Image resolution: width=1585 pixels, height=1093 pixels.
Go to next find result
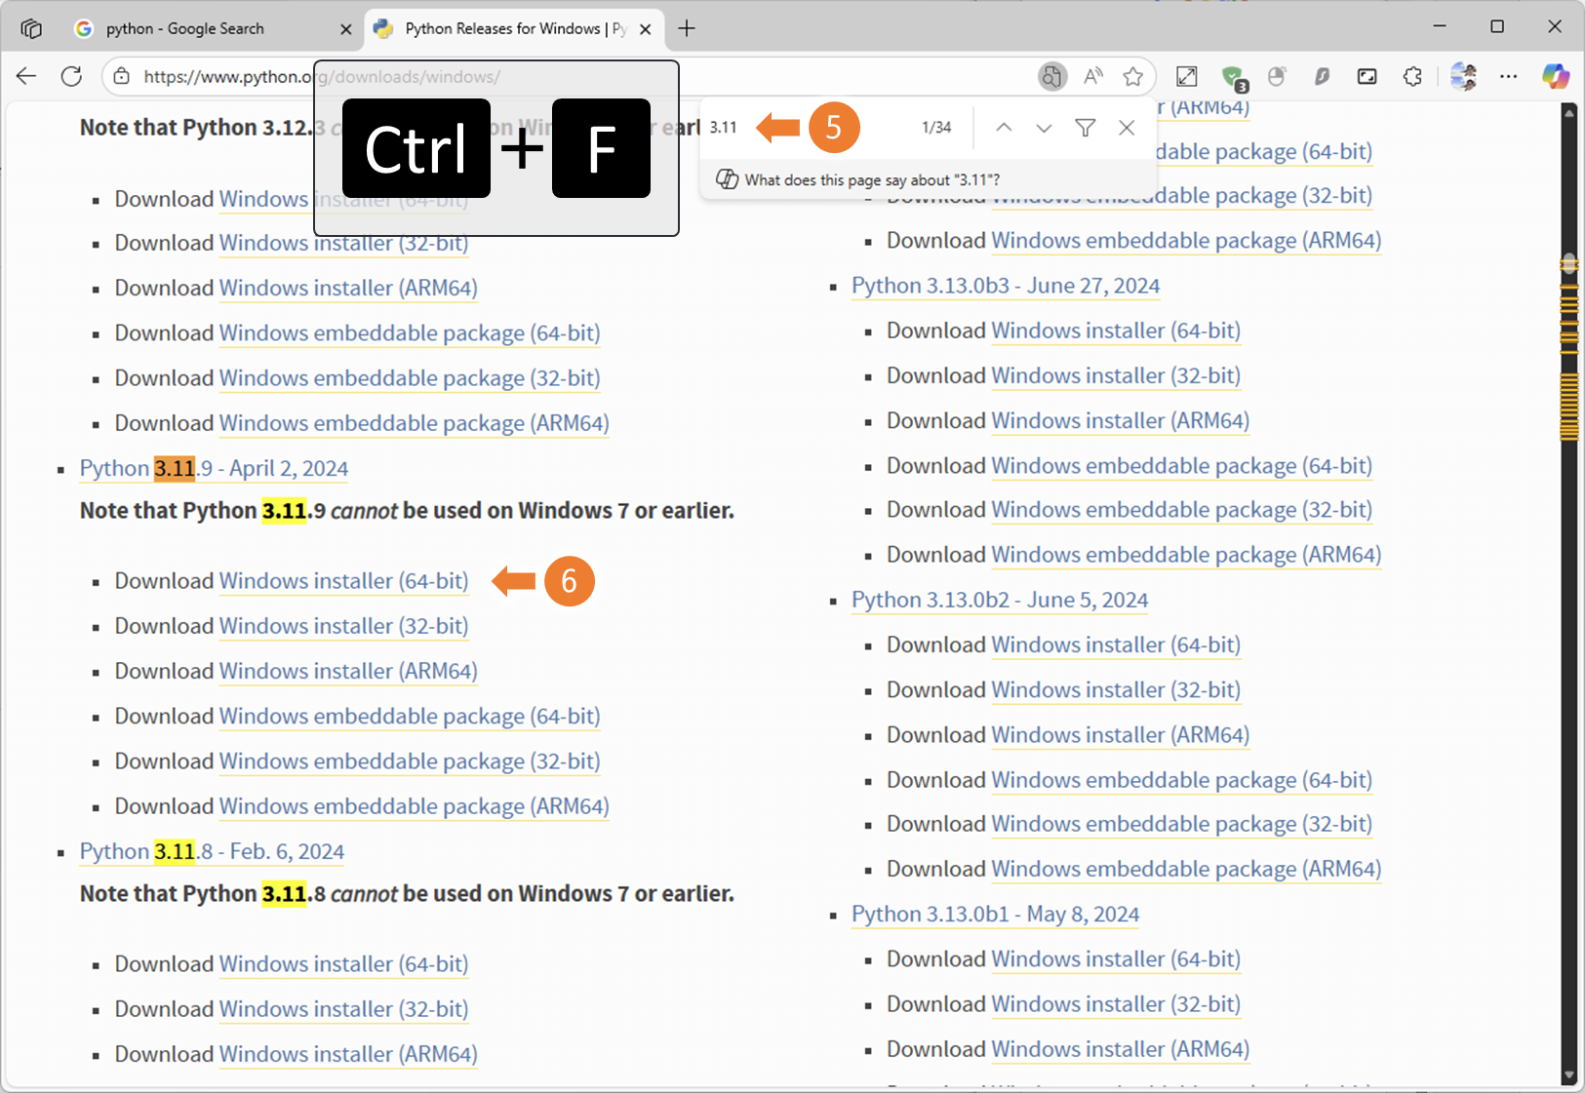coord(1044,128)
